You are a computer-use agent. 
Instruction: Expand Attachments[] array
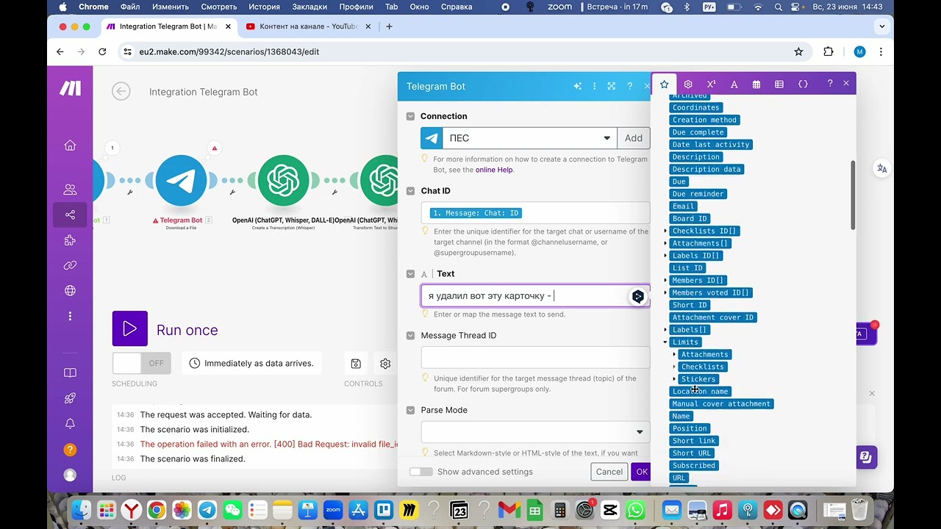point(665,243)
